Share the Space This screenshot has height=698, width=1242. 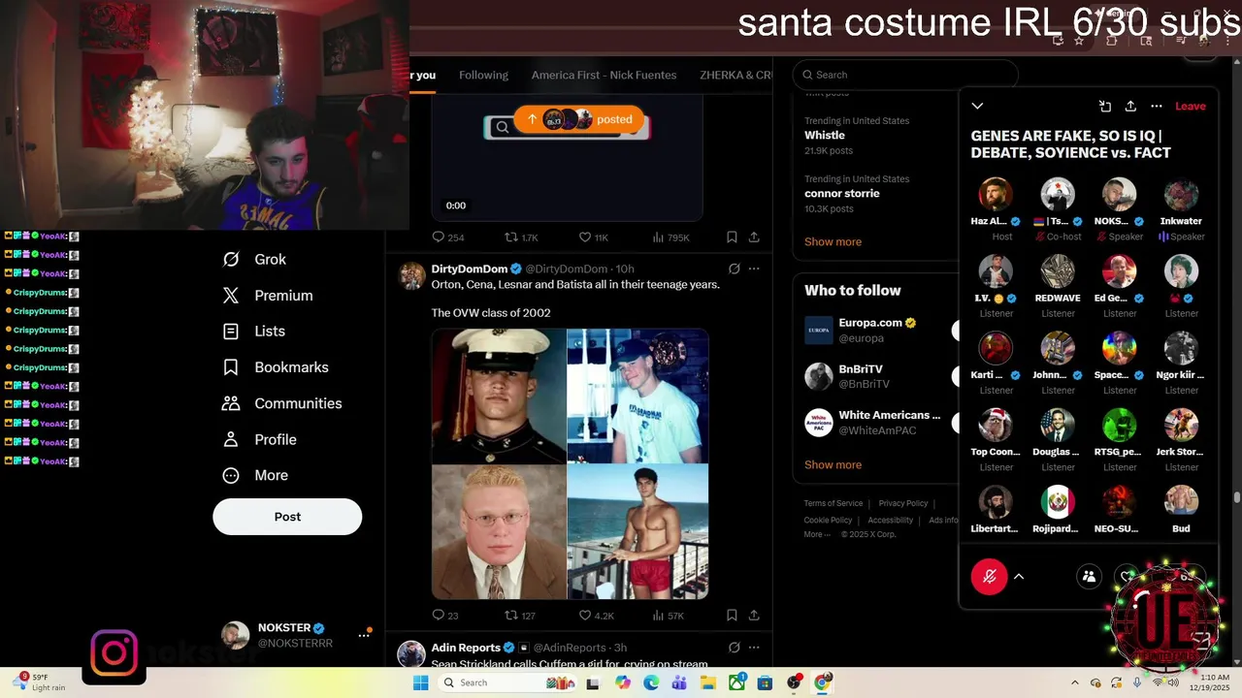(x=1130, y=107)
